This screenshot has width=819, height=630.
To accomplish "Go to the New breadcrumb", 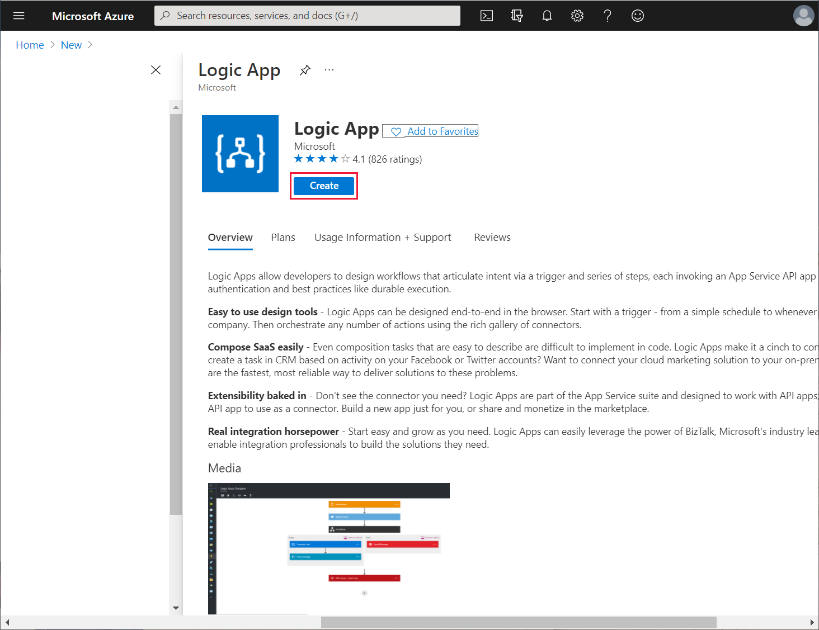I will click(71, 45).
